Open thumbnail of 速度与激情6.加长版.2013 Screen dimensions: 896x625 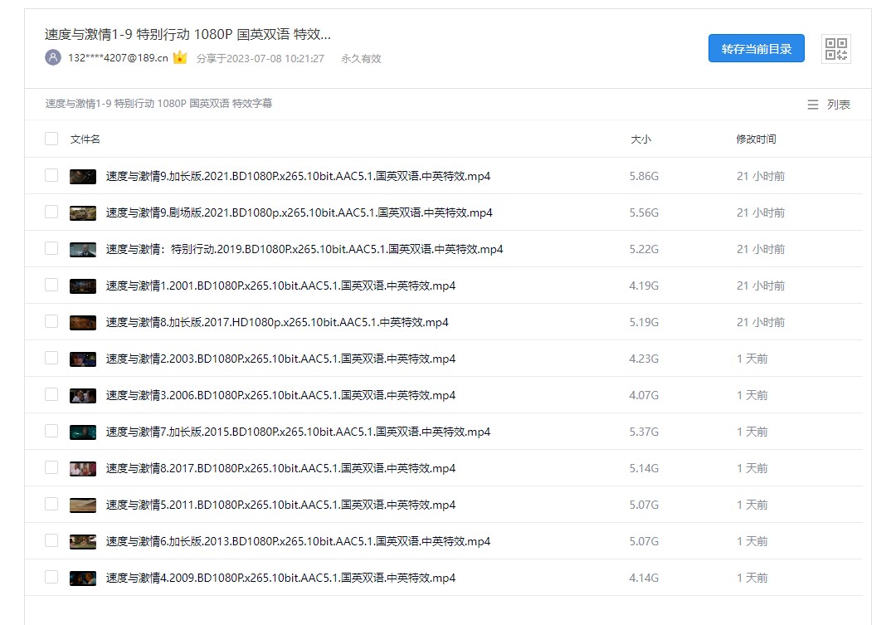83,541
